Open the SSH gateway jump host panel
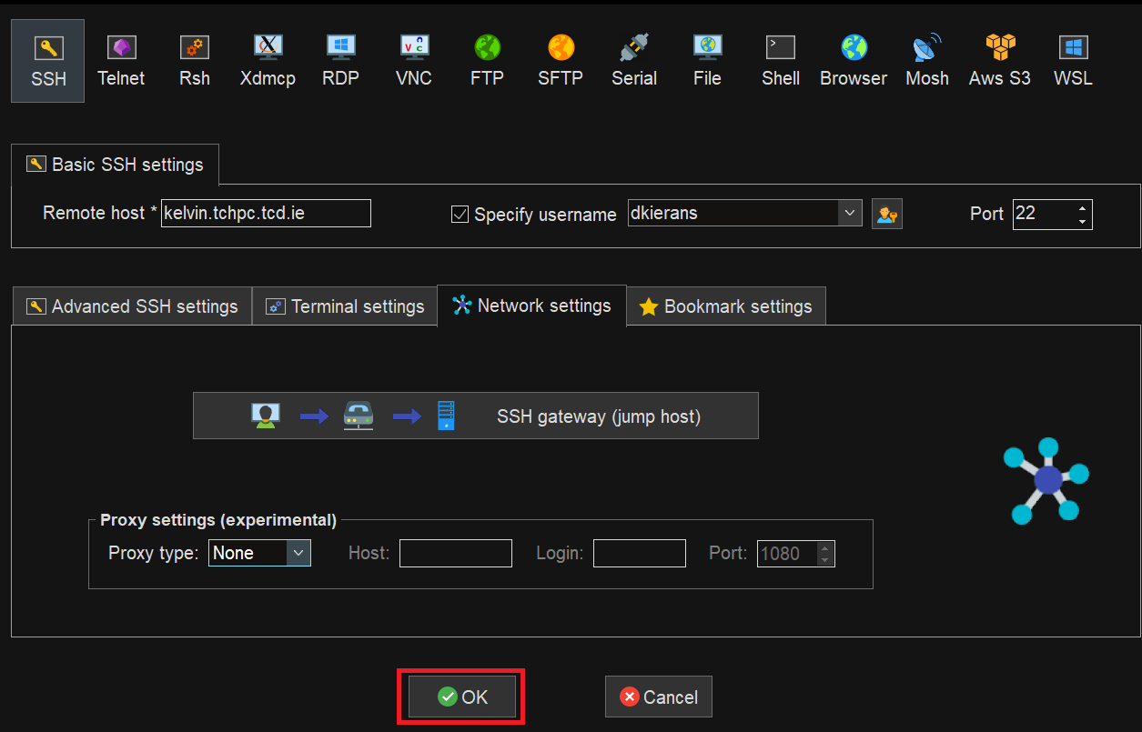Screen dimensions: 1142x732 click(475, 415)
